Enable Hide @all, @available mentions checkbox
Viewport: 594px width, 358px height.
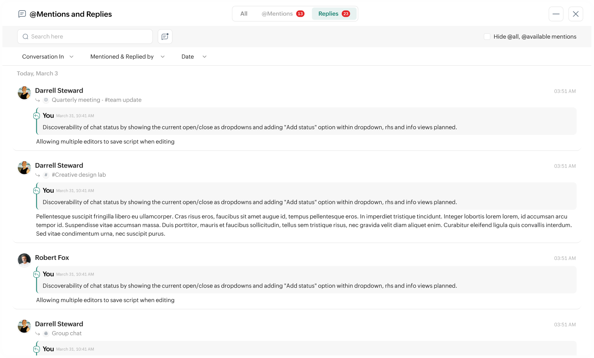487,36
